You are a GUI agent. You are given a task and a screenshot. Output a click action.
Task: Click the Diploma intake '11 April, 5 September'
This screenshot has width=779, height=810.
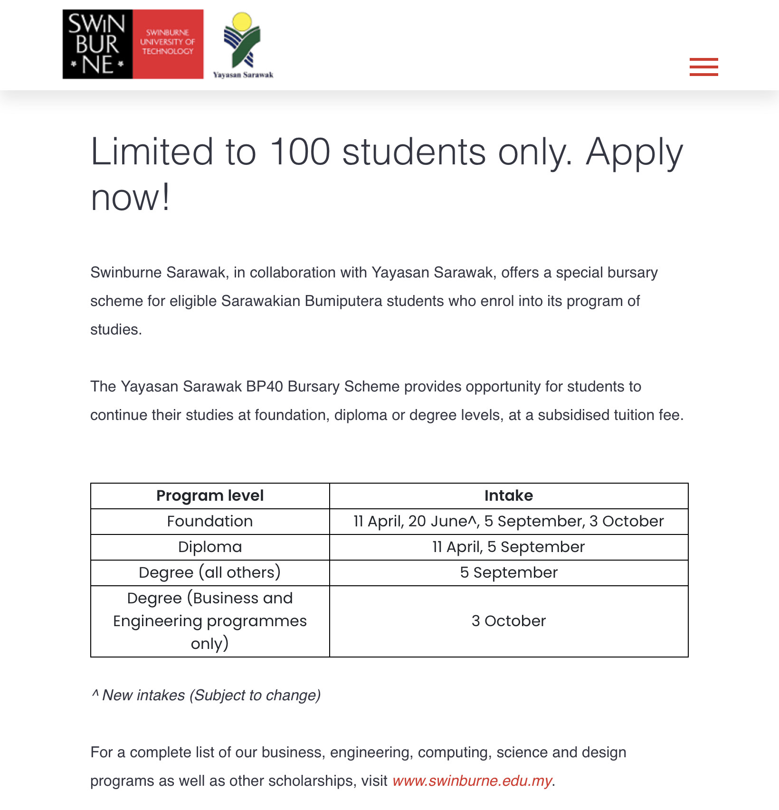[x=508, y=547]
